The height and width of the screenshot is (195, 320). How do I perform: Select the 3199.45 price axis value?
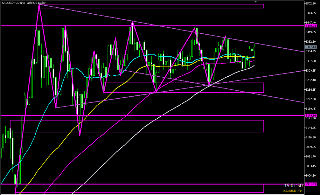[311, 109]
